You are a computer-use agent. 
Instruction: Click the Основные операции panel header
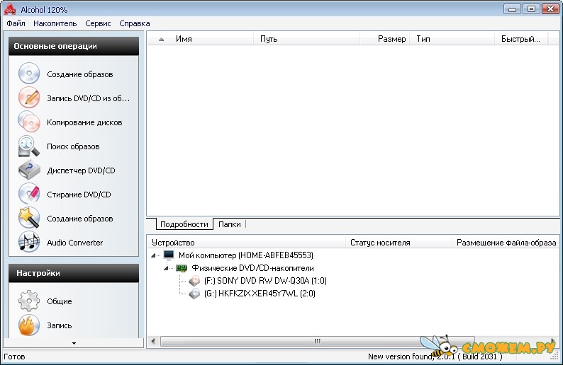[x=74, y=46]
